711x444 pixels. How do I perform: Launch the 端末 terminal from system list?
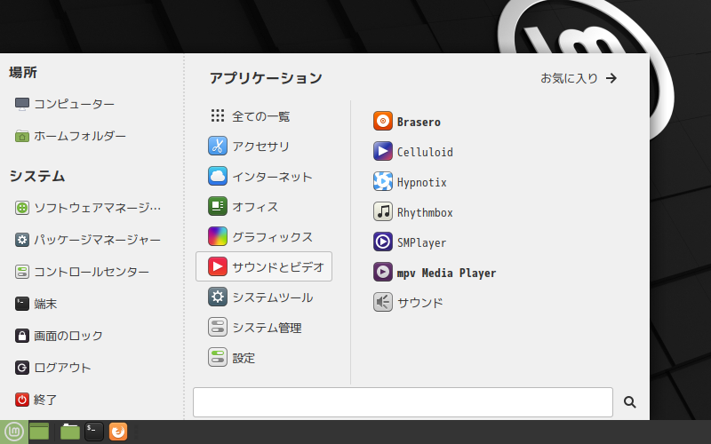(x=36, y=304)
